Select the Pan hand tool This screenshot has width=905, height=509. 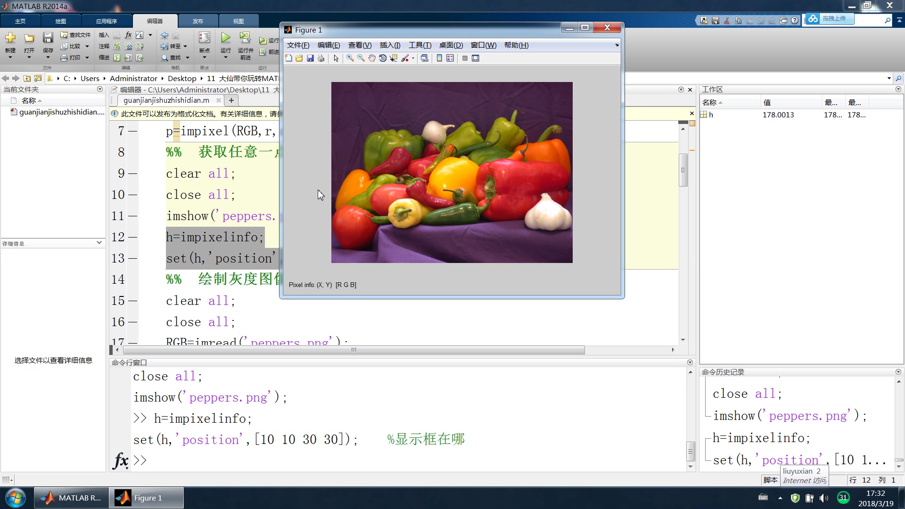tap(372, 58)
